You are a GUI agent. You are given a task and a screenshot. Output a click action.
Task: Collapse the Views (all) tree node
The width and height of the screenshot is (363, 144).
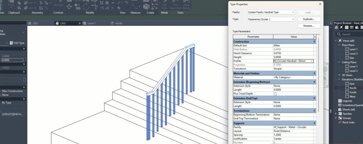pyautogui.click(x=336, y=41)
